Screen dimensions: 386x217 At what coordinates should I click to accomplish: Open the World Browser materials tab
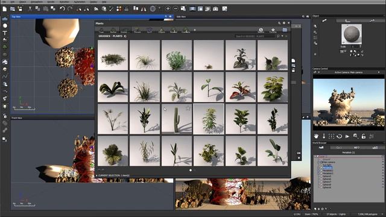(x=339, y=148)
